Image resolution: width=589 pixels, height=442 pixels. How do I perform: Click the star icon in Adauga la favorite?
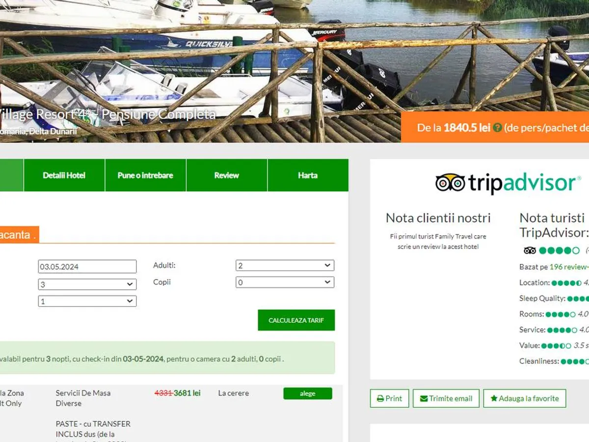pos(494,399)
